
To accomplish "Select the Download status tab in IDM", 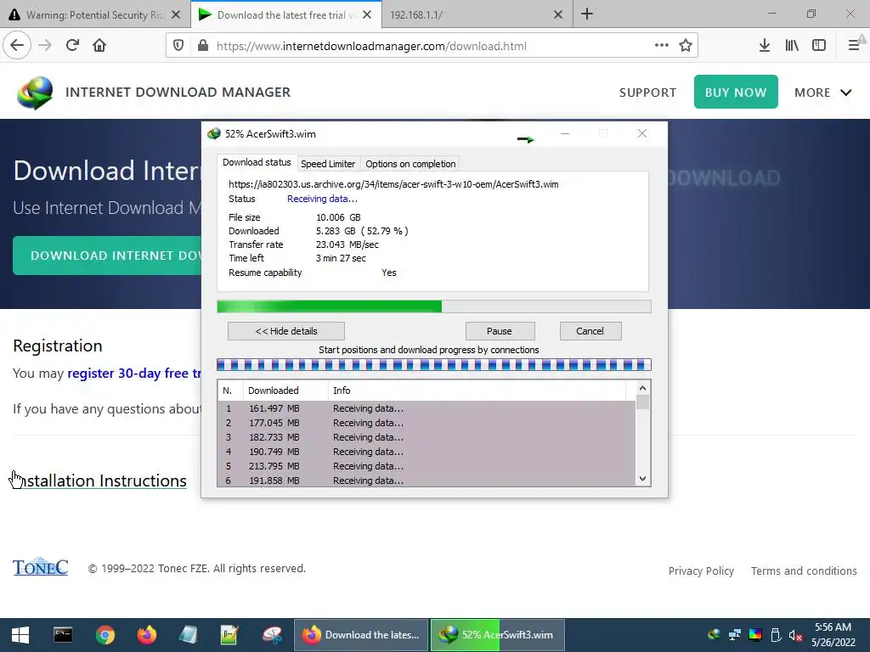I will click(x=257, y=162).
